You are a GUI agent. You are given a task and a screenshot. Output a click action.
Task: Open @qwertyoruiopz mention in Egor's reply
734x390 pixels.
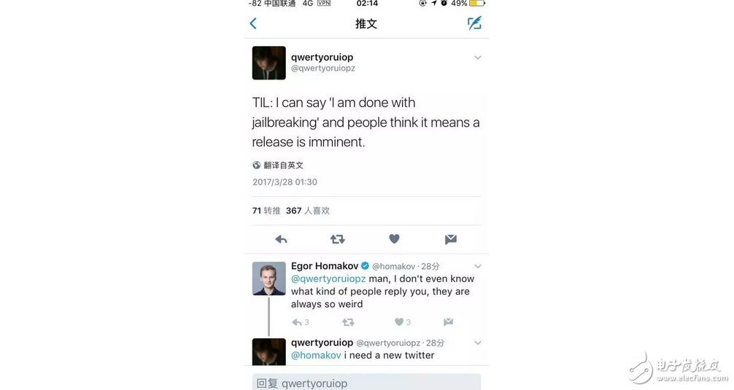(328, 278)
